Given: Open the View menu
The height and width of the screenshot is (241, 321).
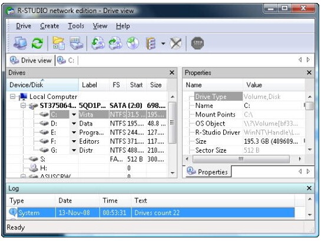Looking at the screenshot, I should (100, 26).
